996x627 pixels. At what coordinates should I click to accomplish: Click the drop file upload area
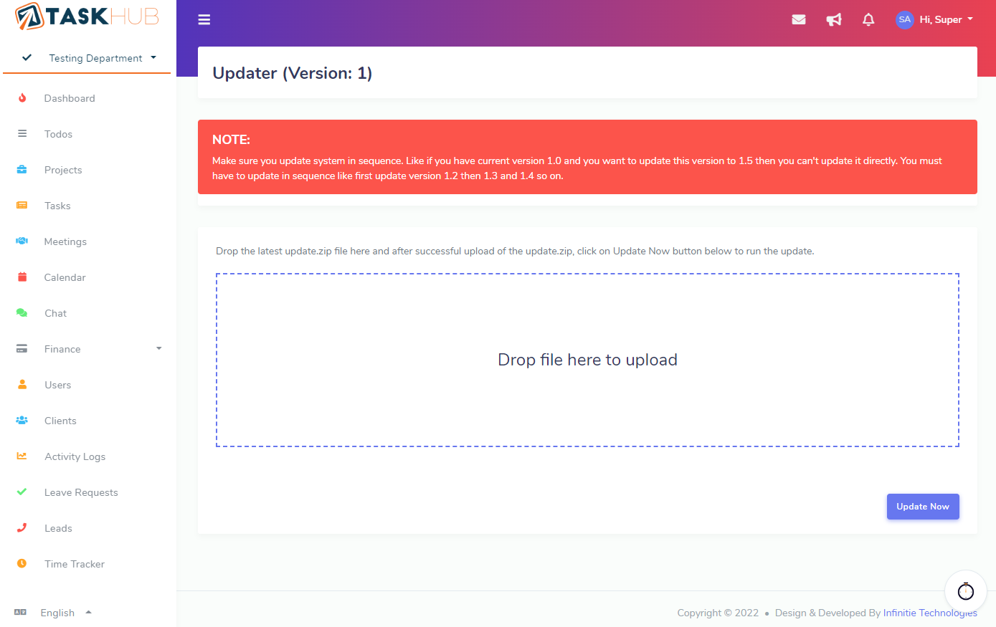[587, 360]
